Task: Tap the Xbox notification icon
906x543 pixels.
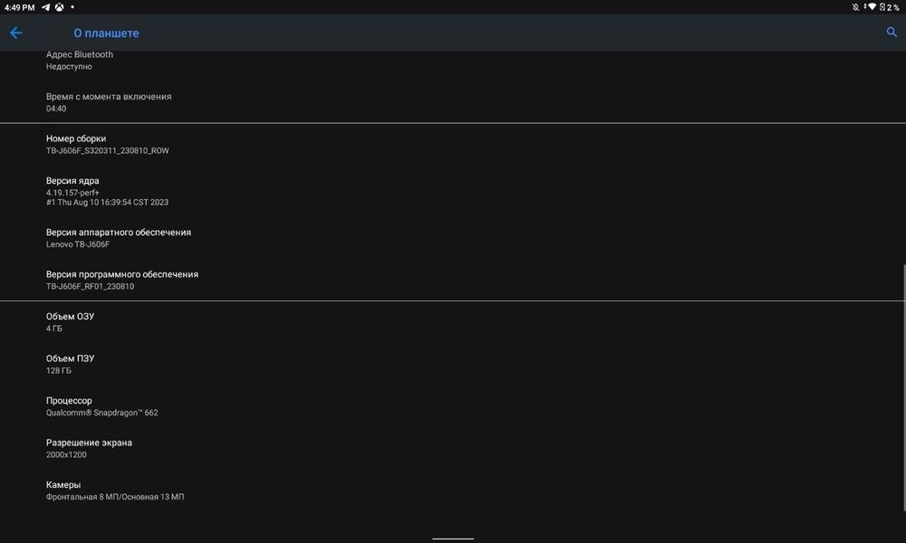Action: click(x=58, y=7)
